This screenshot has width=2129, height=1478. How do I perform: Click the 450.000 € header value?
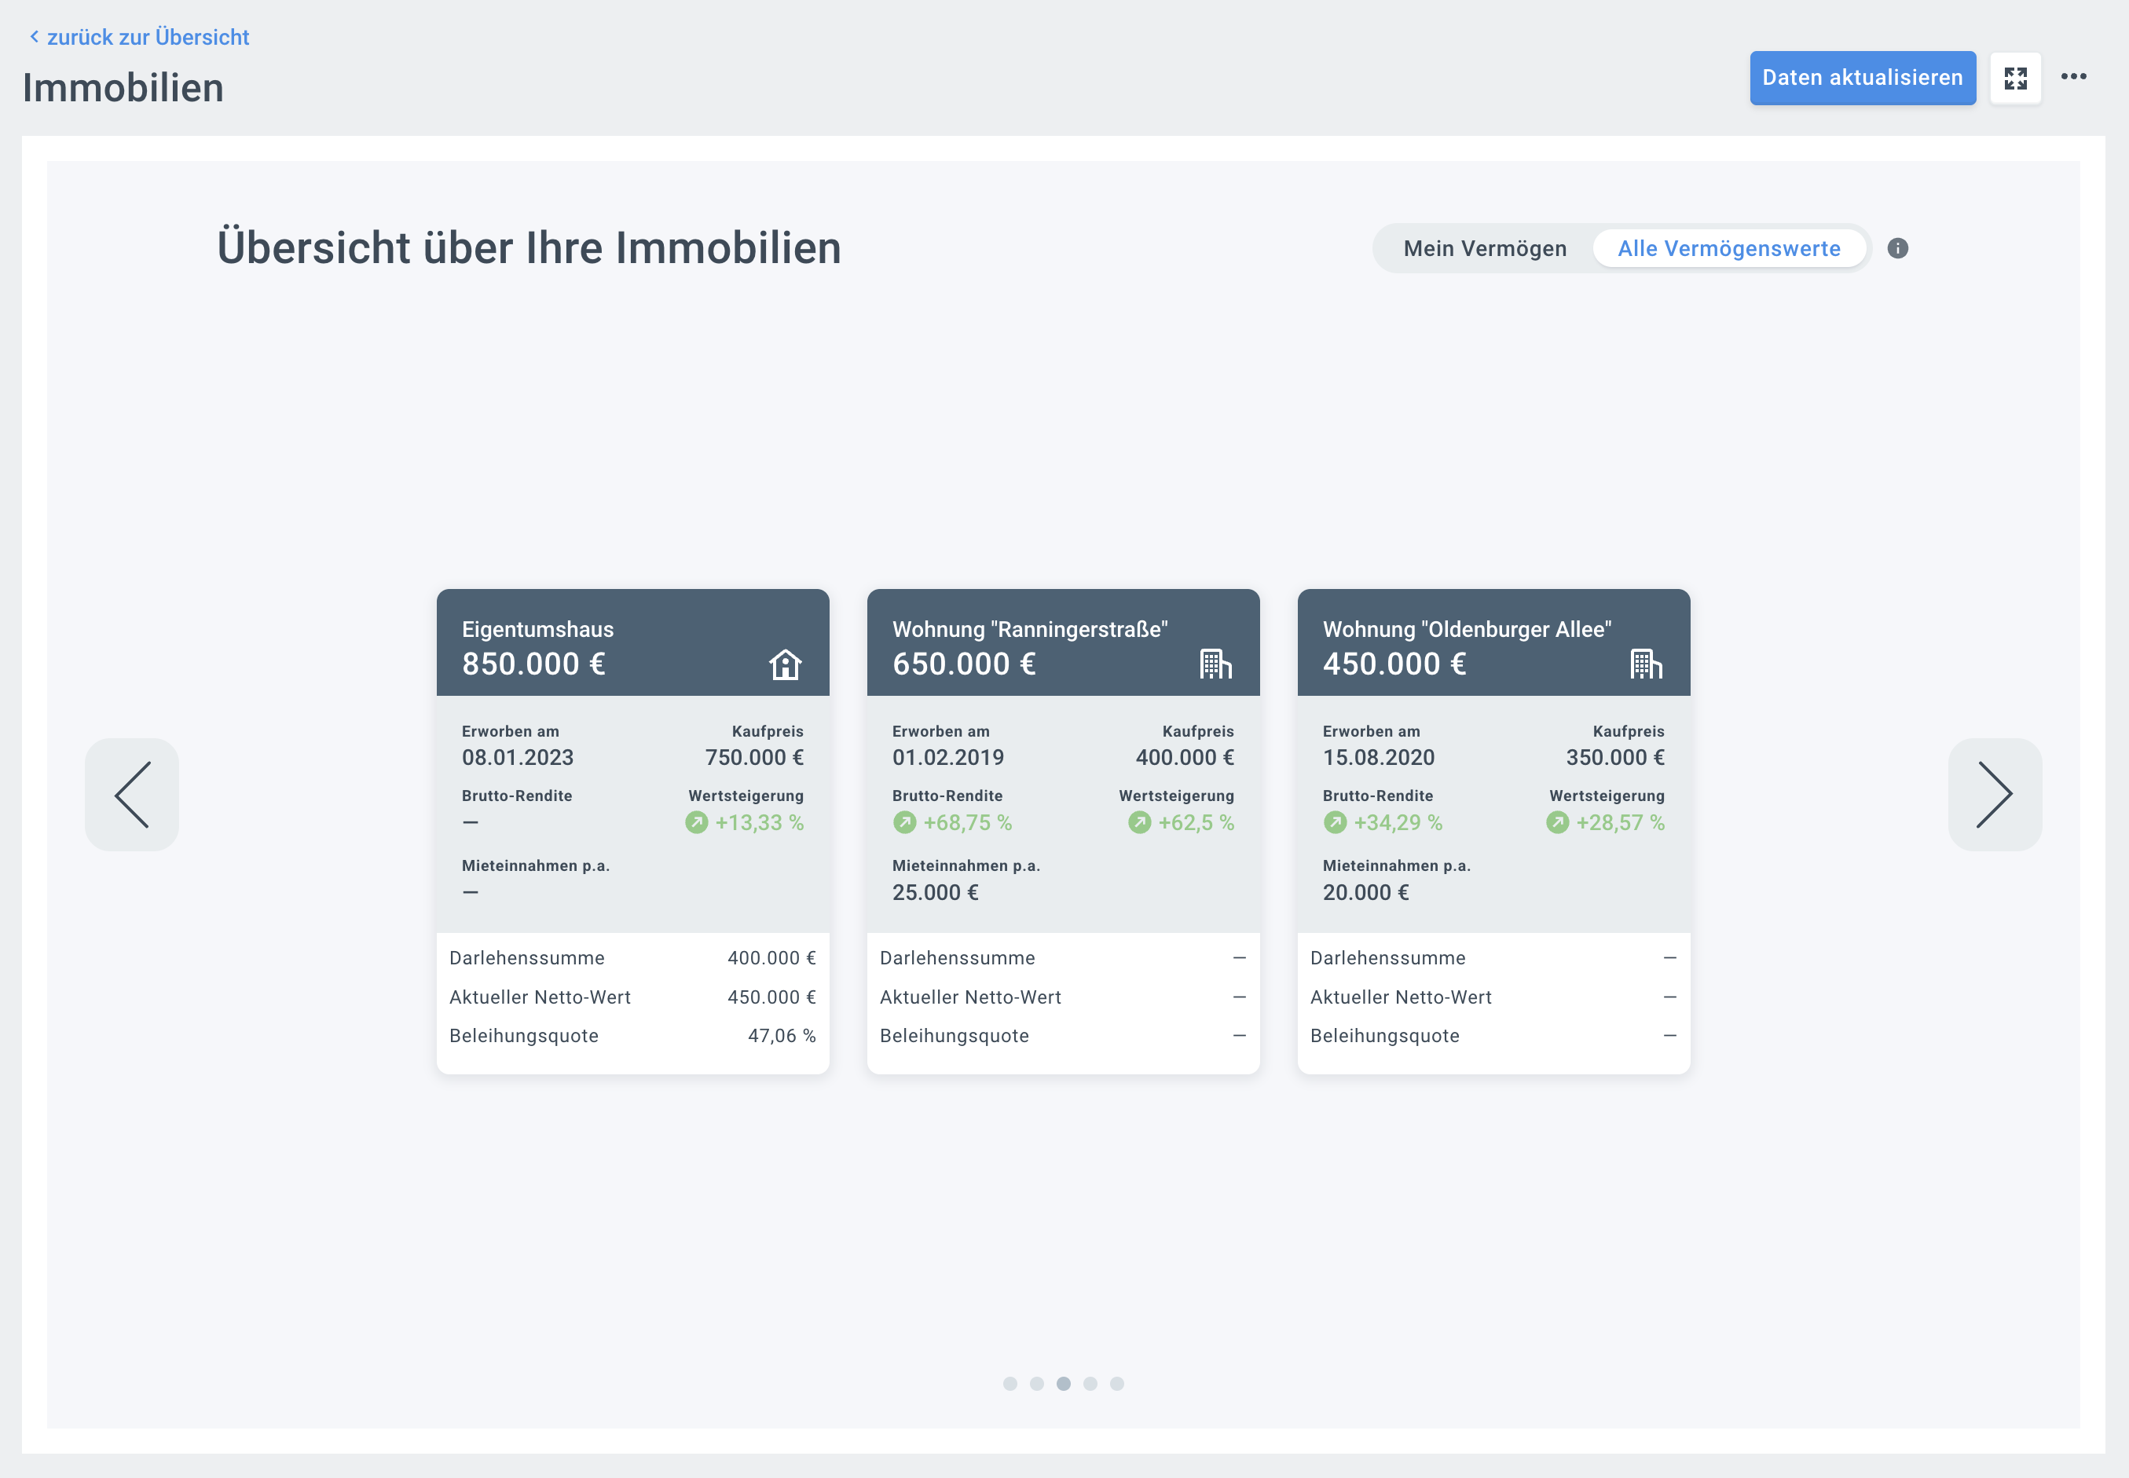coord(1394,664)
